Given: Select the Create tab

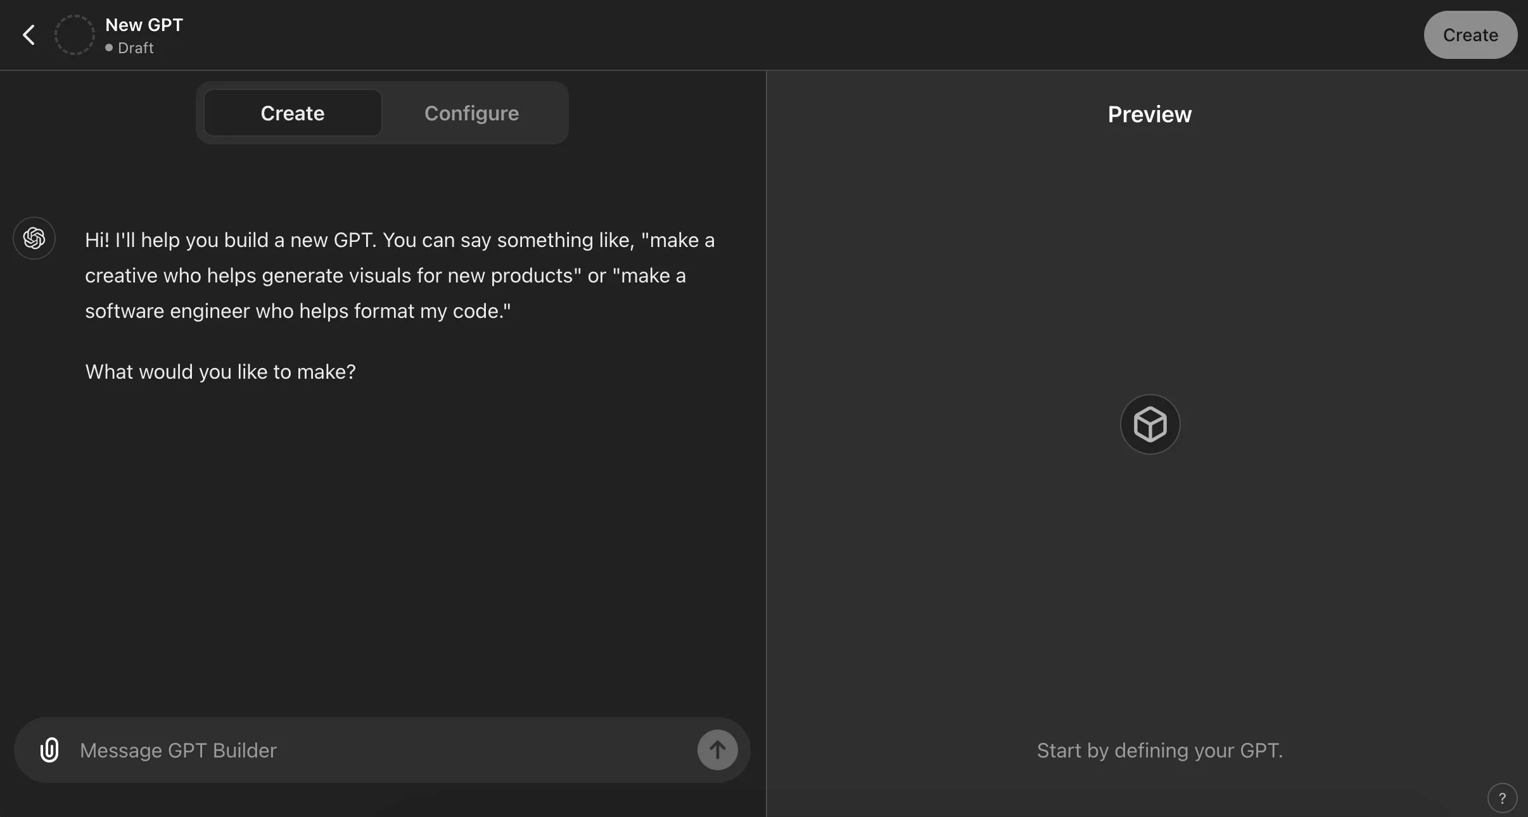Looking at the screenshot, I should [291, 113].
